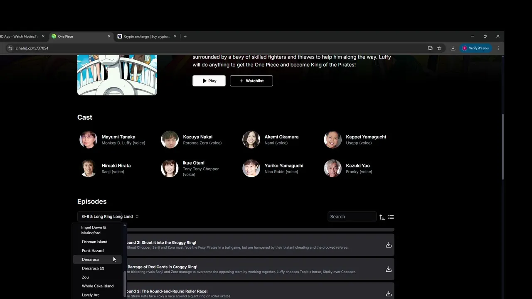Click the address bar URL
This screenshot has width=532, height=299.
coord(32,48)
